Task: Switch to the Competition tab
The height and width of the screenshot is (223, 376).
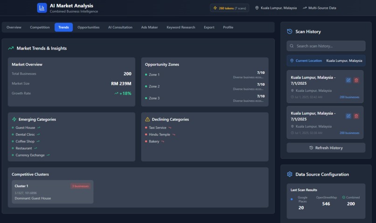Action: pos(40,27)
